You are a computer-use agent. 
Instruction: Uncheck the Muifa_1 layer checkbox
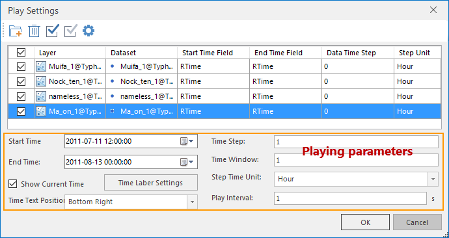tap(21, 66)
